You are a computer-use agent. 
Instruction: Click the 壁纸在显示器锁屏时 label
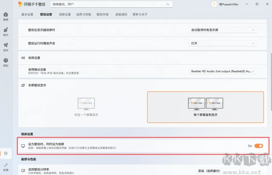41,30
